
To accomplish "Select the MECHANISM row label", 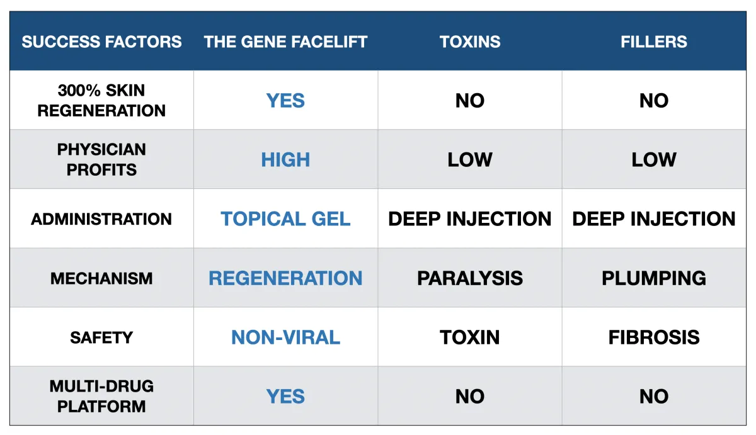I will pyautogui.click(x=101, y=278).
